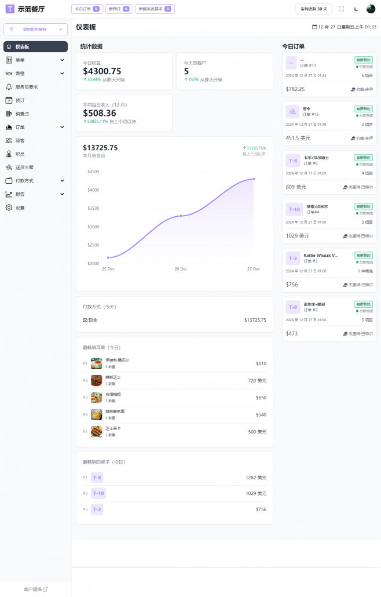Open 职员 staff icon in sidebar

click(x=9, y=154)
